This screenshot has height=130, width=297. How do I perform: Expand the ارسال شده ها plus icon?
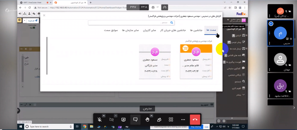246,49
